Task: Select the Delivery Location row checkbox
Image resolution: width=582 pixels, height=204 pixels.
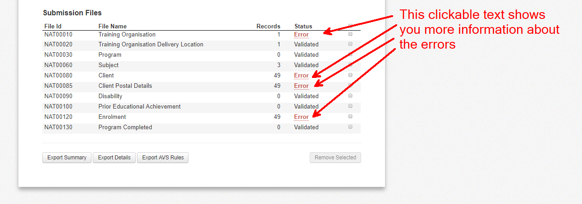Action: [350, 44]
